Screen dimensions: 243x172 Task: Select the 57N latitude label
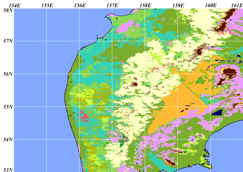click(x=8, y=41)
